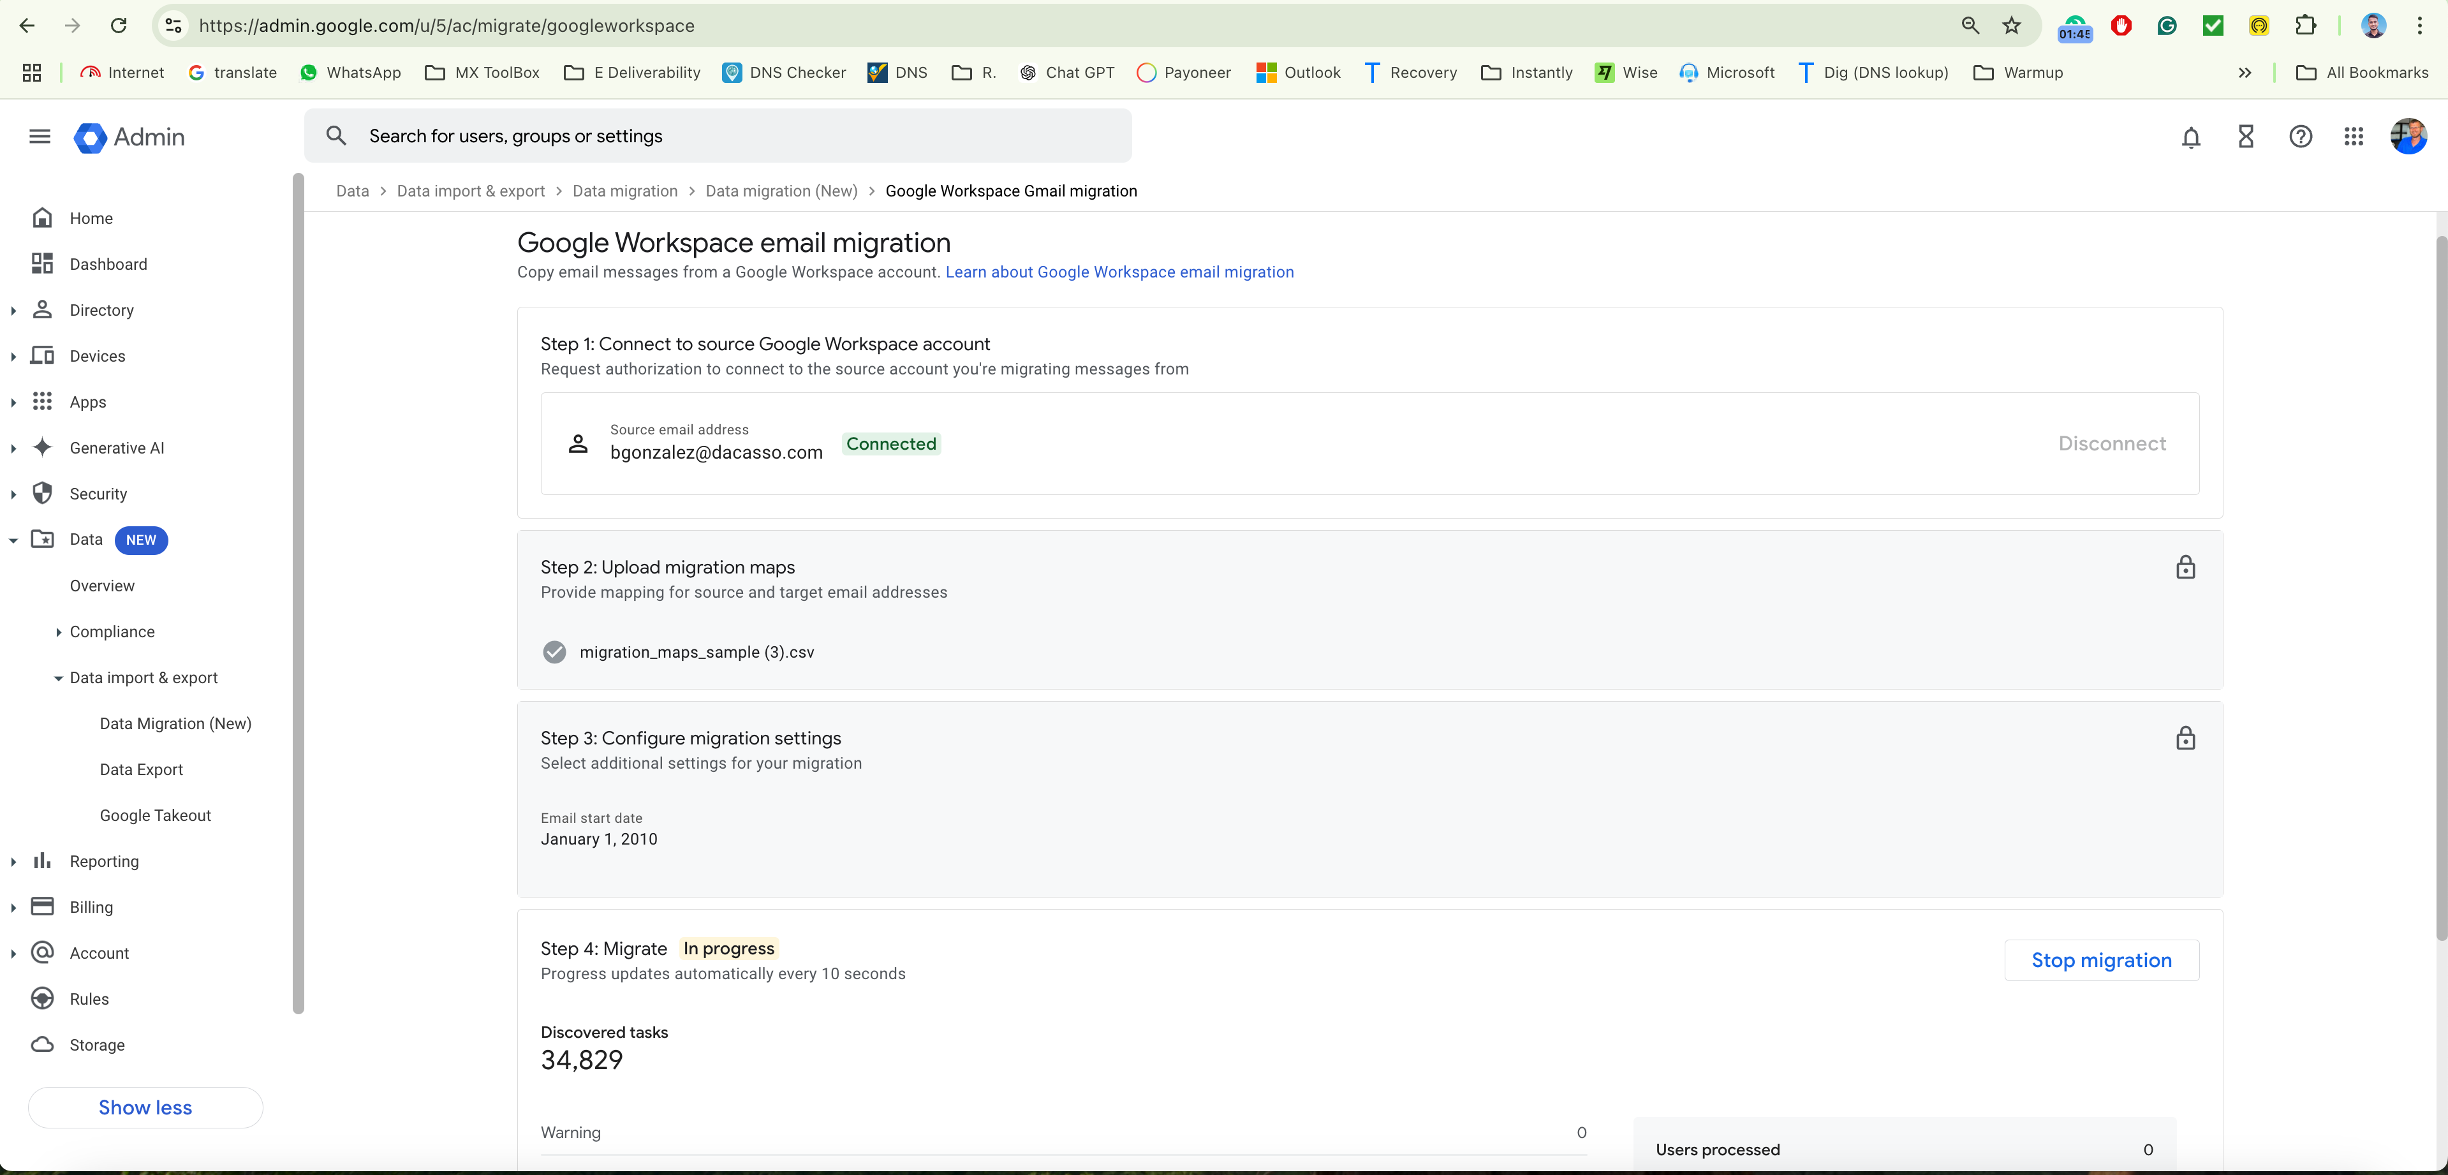Click migration_maps_sample (3).csv file name
Screen dimensions: 2448x1175
pyautogui.click(x=697, y=652)
